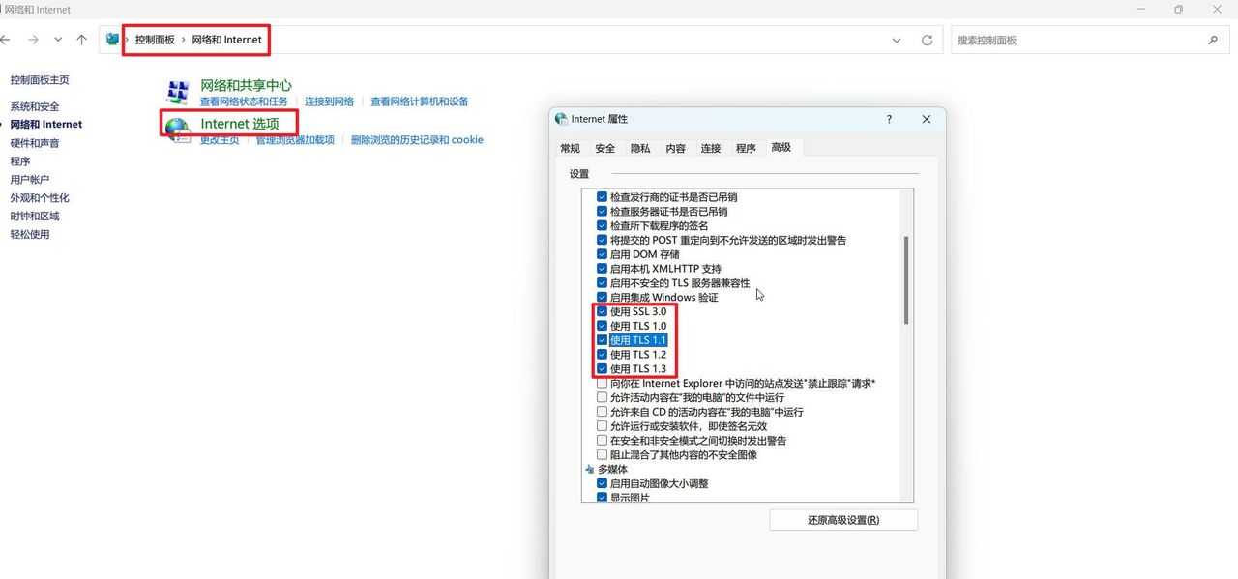The image size is (1238, 579).
Task: Click the back arrow in Control Panel
Action: click(x=5, y=40)
